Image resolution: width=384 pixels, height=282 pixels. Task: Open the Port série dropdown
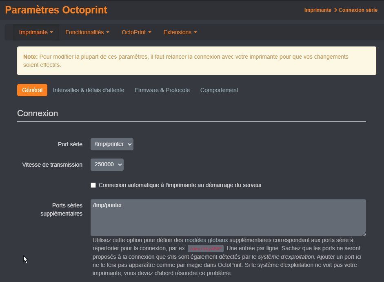coord(112,144)
